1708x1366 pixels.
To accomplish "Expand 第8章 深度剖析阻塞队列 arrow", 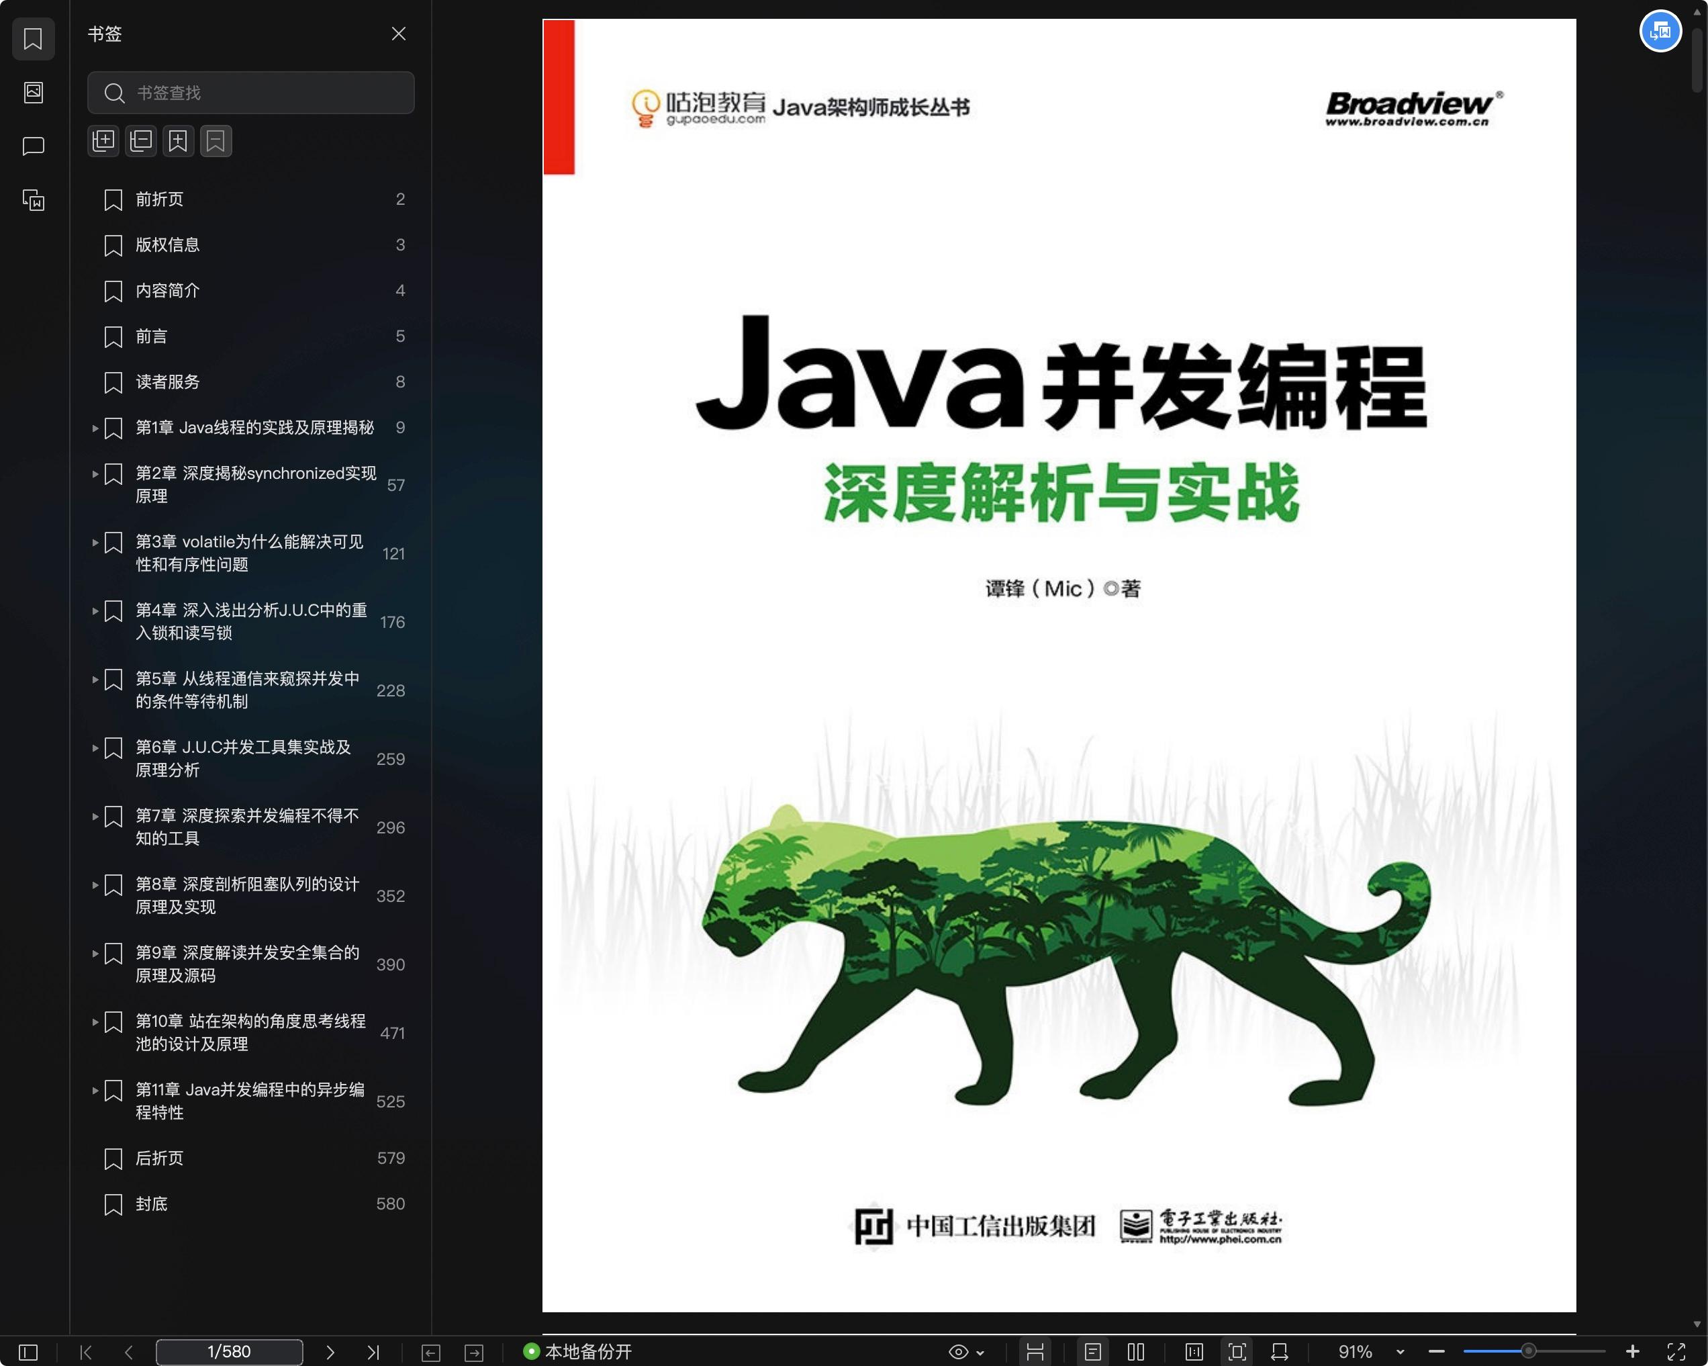I will [95, 885].
